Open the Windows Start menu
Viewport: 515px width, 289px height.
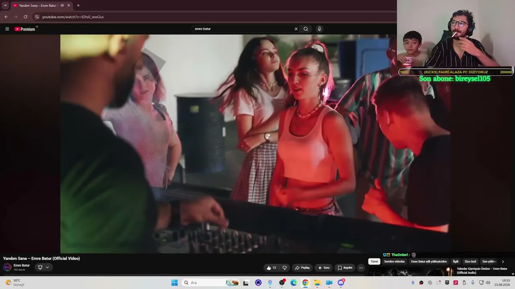174,283
